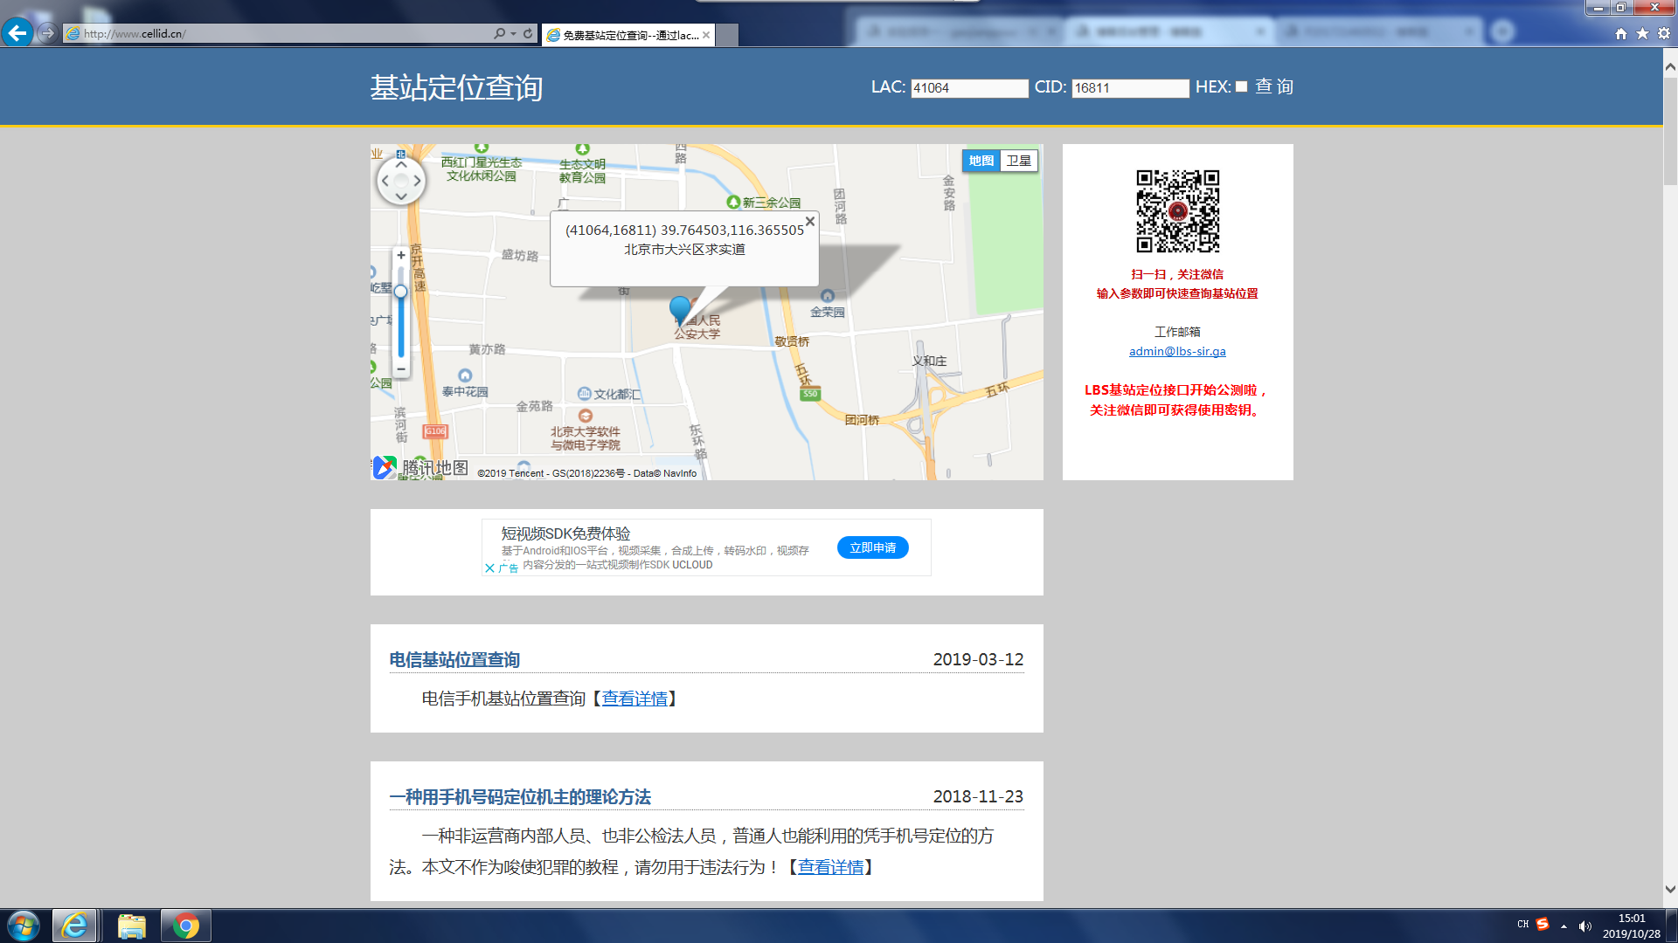The image size is (1678, 943).
Task: Open Chrome from the taskbar
Action: [185, 926]
